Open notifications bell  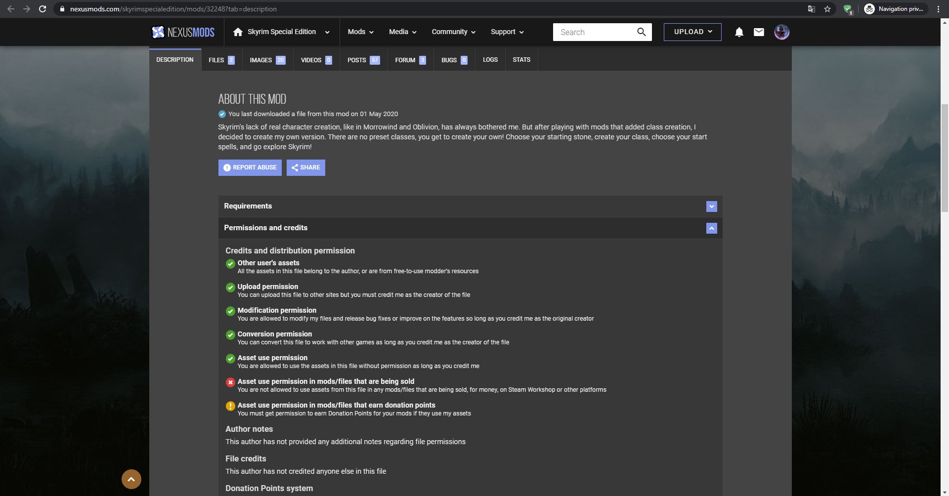(x=739, y=32)
